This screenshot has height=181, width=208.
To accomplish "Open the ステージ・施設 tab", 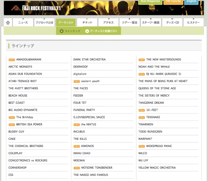I will (151, 22).
